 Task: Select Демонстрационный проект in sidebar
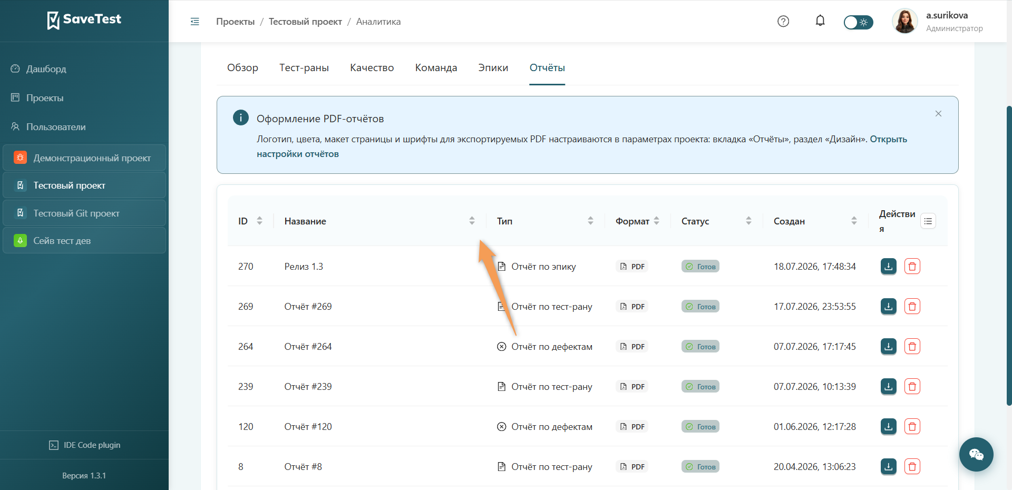click(x=84, y=158)
